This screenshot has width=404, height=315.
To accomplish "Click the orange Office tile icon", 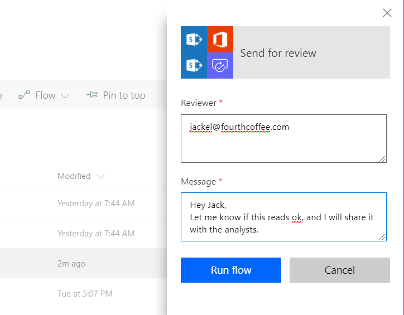I will [220, 40].
